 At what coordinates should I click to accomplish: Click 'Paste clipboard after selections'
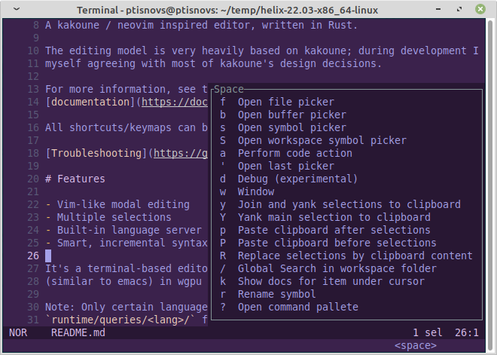[325, 230]
